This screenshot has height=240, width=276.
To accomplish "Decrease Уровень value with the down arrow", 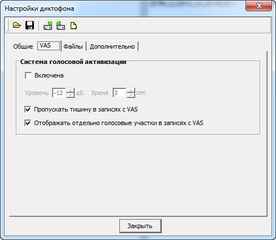I will [70, 95].
